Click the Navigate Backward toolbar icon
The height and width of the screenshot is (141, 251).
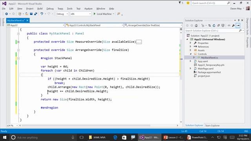pyautogui.click(x=6, y=14)
